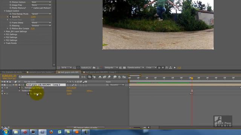
Task: Click the Motion Blur Compe orange value
Action: (33, 28)
